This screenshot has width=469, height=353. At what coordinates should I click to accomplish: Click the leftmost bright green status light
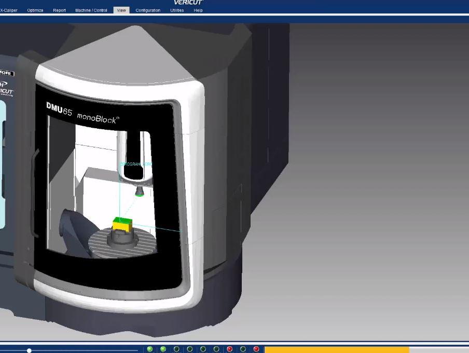150,349
